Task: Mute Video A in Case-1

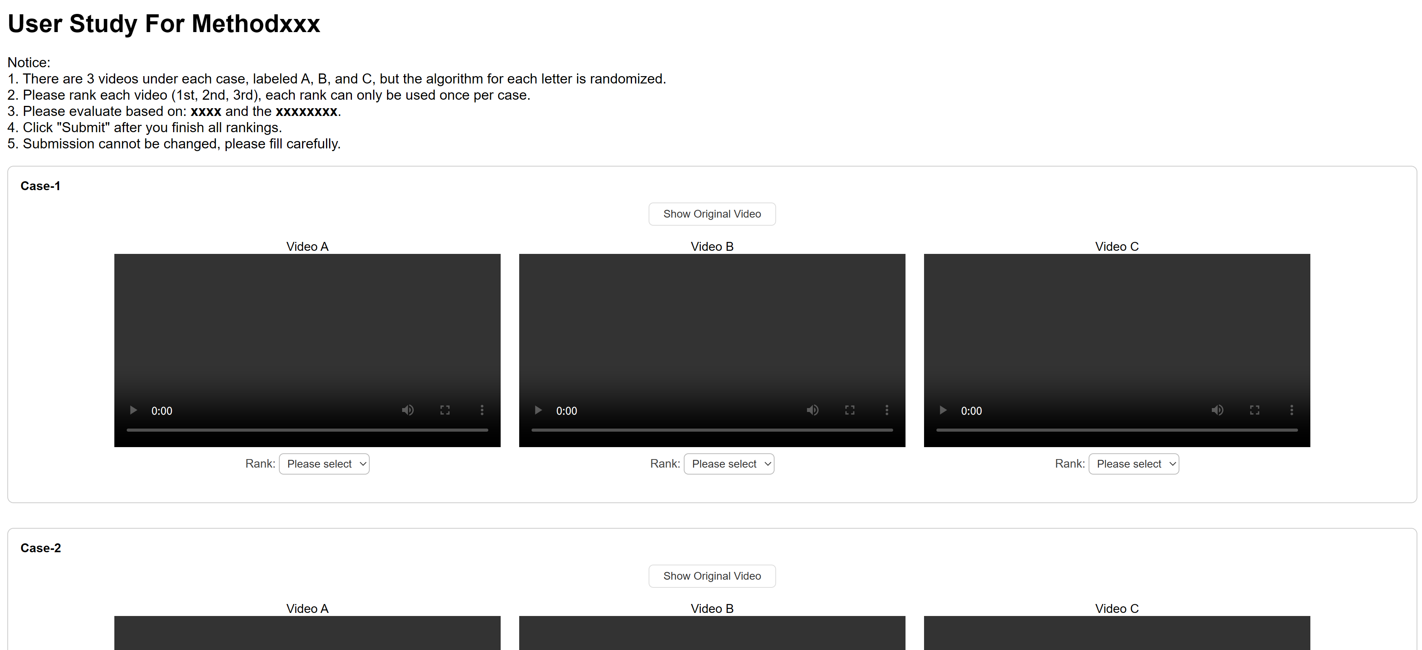Action: point(408,410)
